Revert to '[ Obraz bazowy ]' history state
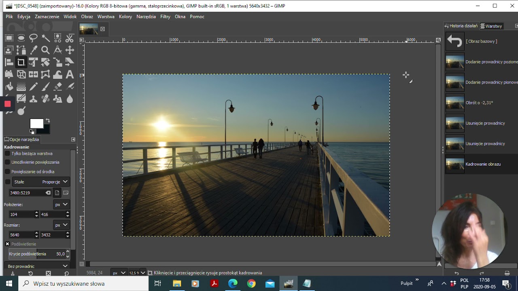Viewport: 518px width, 291px height. [481, 41]
